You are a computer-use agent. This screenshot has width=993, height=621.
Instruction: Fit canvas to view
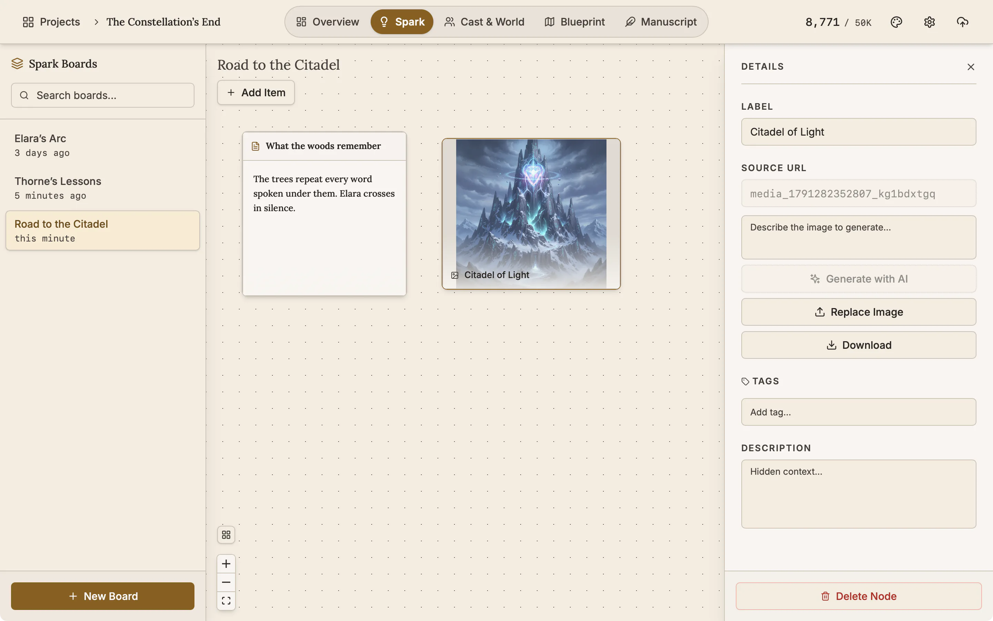226,600
